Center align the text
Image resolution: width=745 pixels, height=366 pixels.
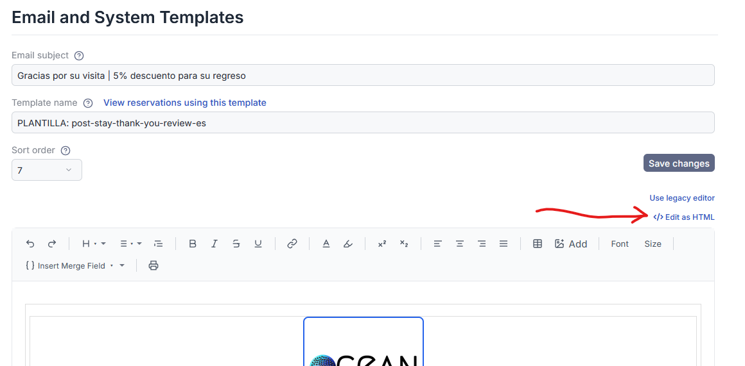tap(460, 244)
